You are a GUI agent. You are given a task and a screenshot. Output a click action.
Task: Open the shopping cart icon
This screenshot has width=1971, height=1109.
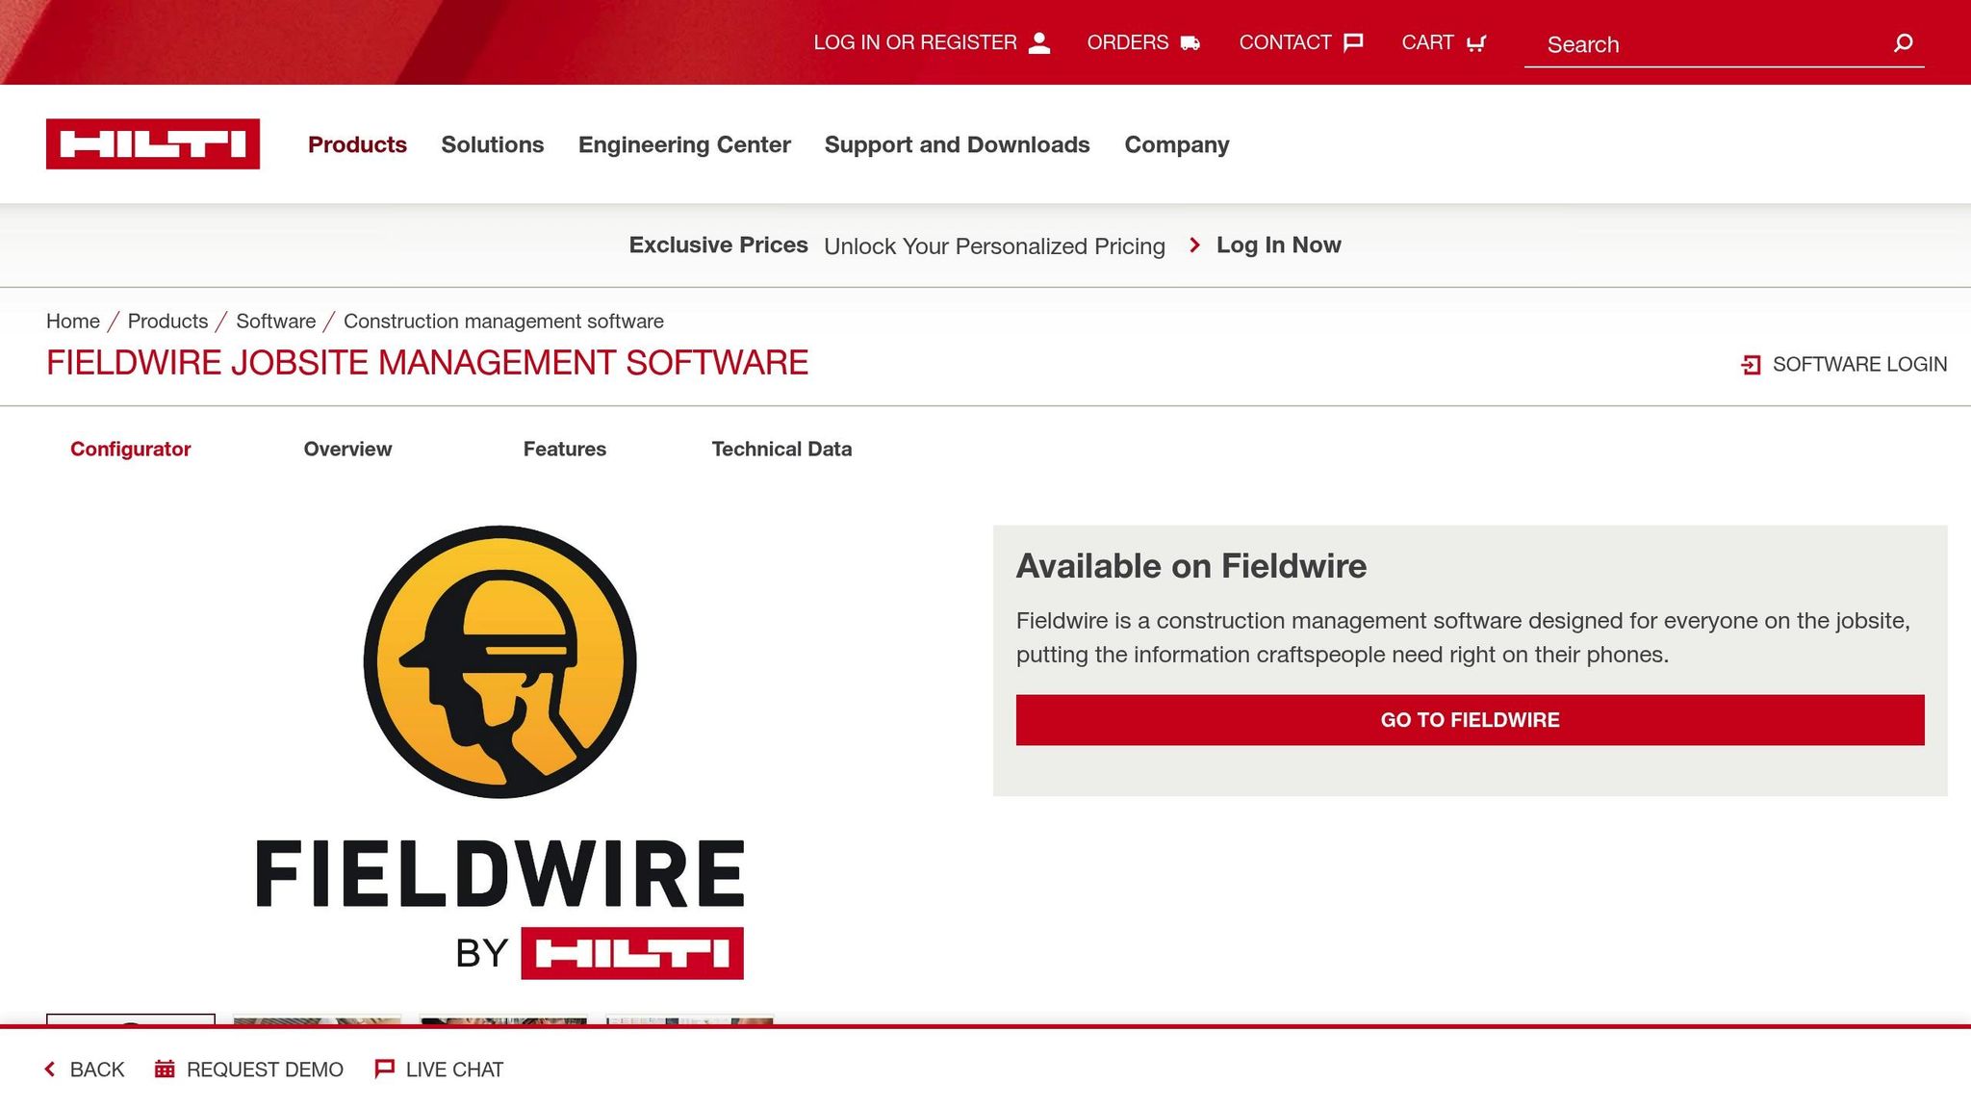(x=1475, y=42)
